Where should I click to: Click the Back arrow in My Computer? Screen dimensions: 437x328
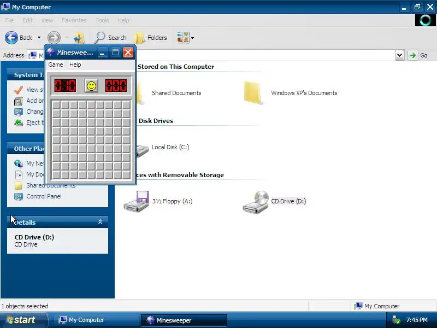11,37
